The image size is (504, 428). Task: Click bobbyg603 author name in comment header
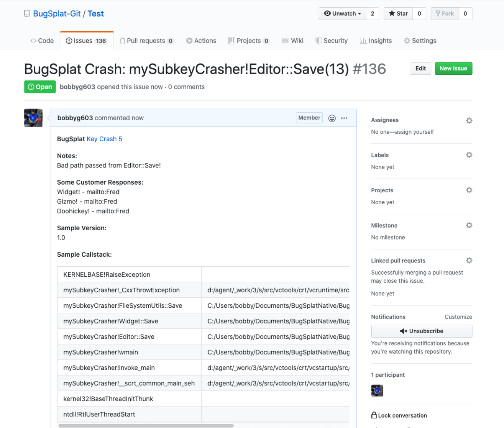tap(75, 118)
